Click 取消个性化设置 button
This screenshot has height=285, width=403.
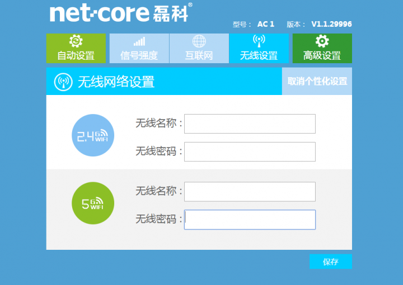[317, 82]
